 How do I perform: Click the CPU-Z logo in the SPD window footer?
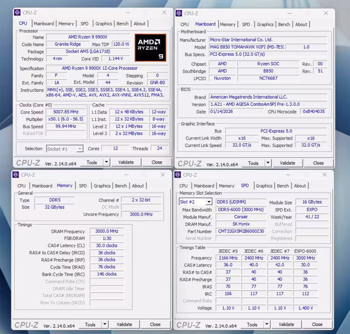tap(188, 324)
